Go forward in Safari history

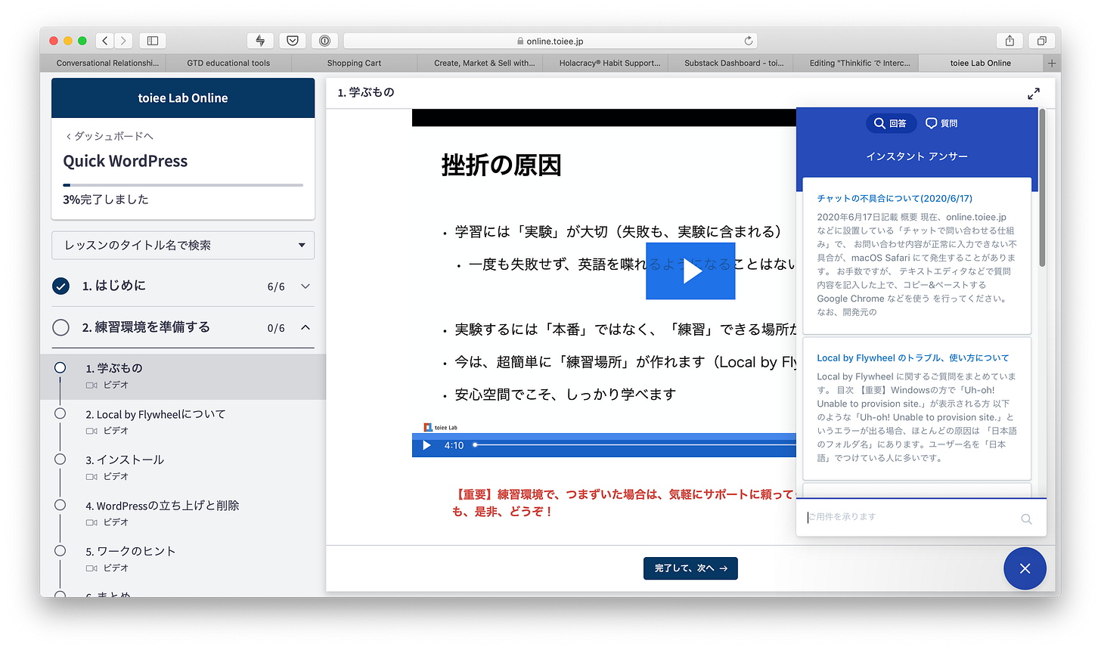(123, 41)
